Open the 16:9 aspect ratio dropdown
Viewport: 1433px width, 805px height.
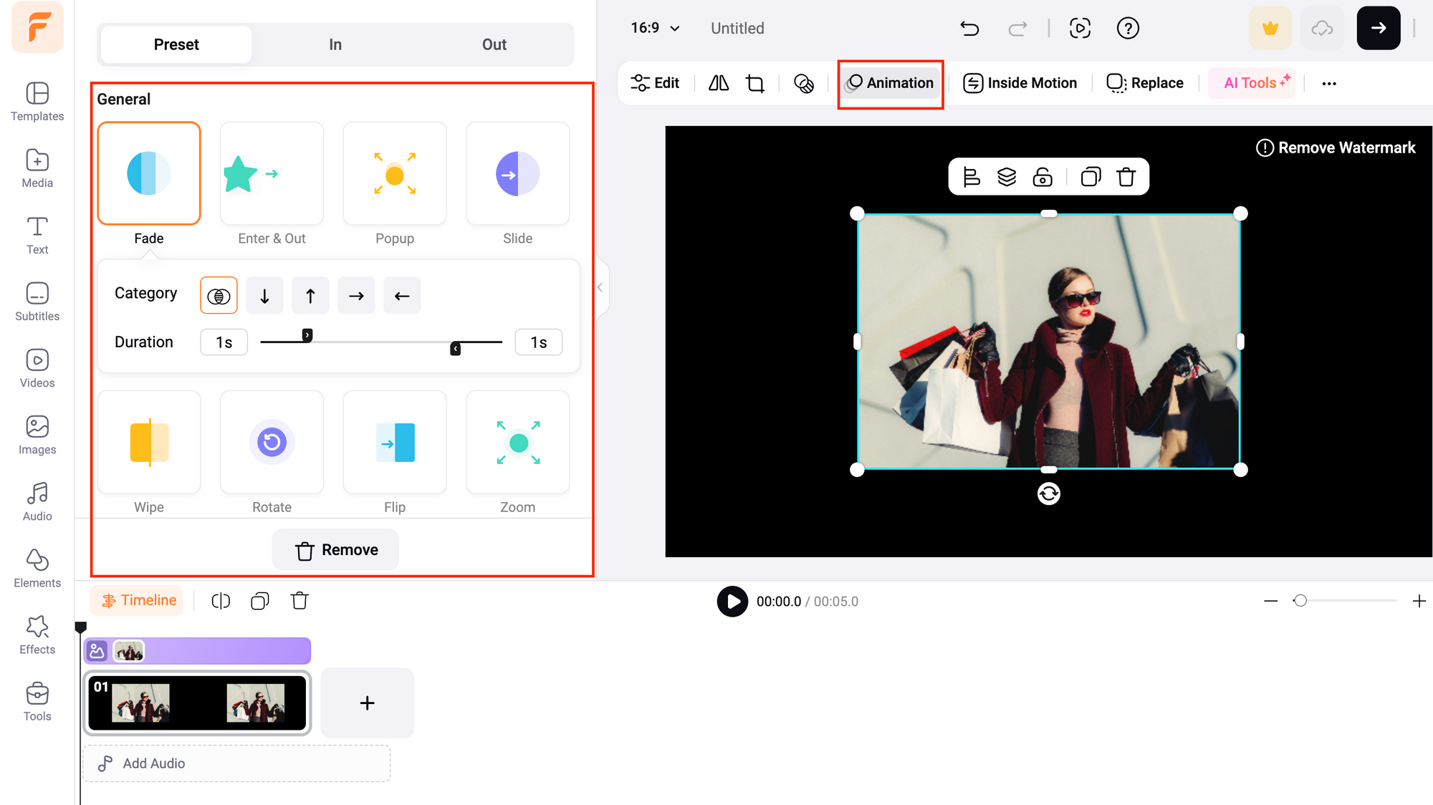[x=655, y=28]
